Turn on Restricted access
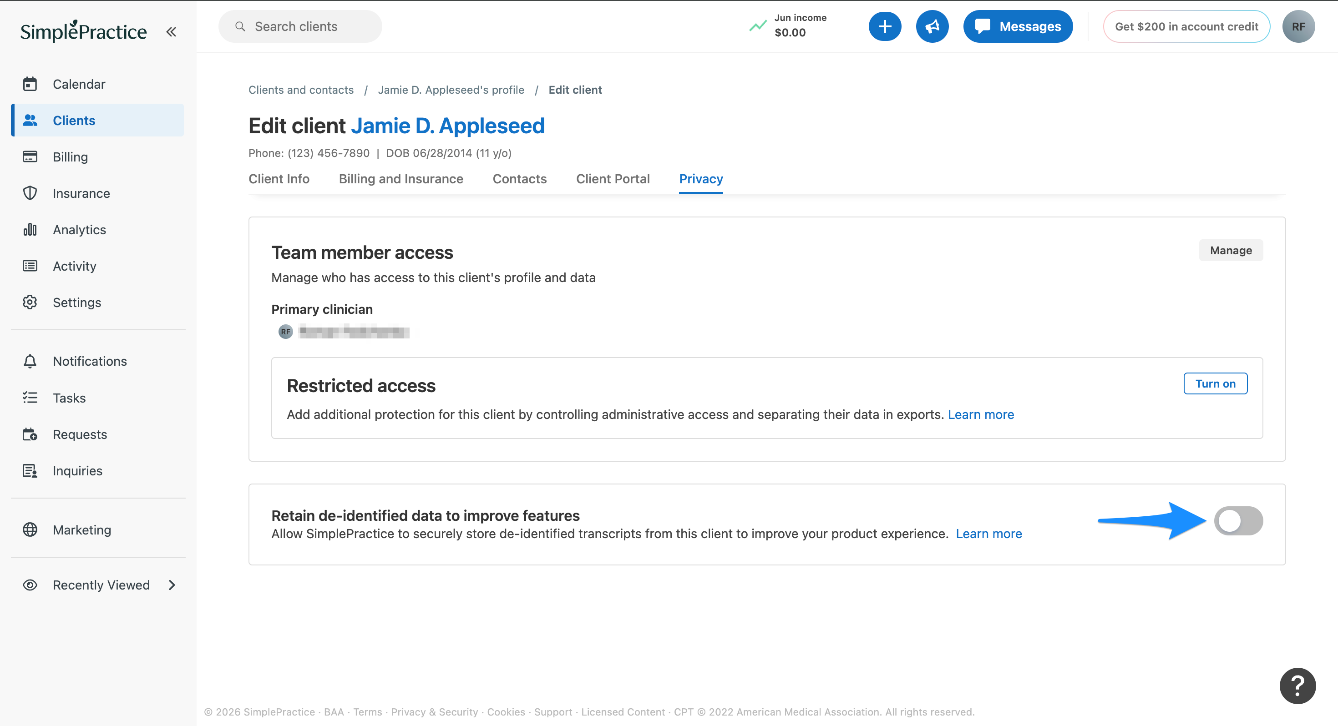 point(1215,383)
